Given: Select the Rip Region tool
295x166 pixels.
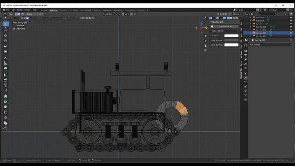Looking at the screenshot, I should [6, 128].
